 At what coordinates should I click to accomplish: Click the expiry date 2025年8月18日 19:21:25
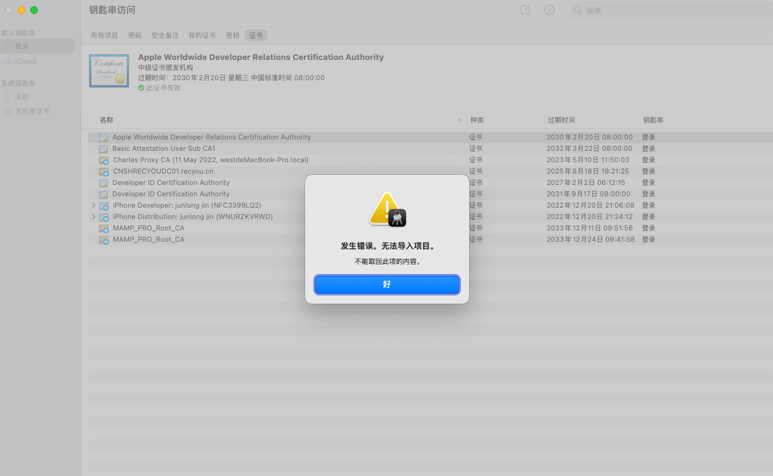(588, 171)
